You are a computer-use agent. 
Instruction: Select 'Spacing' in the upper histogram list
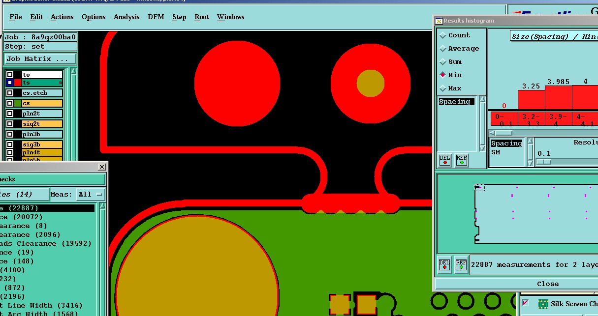pos(456,102)
